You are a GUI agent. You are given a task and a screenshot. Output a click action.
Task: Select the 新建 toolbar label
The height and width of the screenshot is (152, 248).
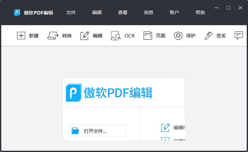point(34,36)
